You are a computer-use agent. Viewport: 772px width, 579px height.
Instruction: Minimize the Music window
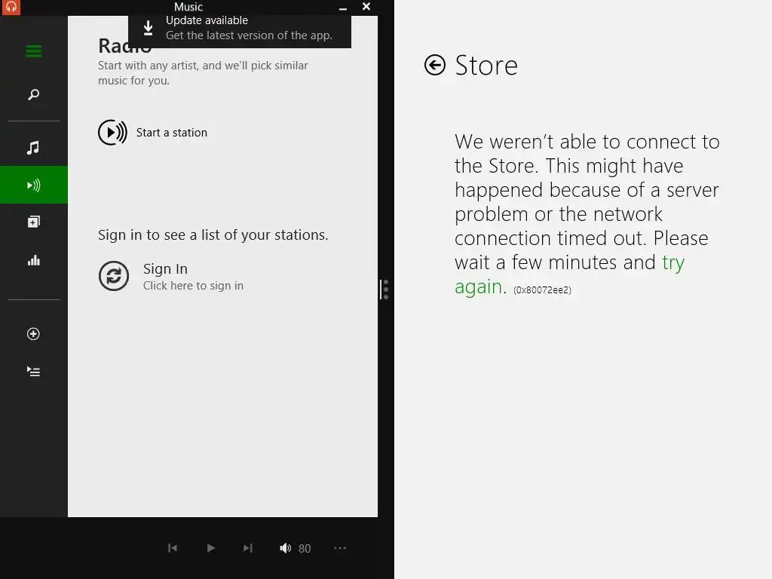click(x=343, y=8)
